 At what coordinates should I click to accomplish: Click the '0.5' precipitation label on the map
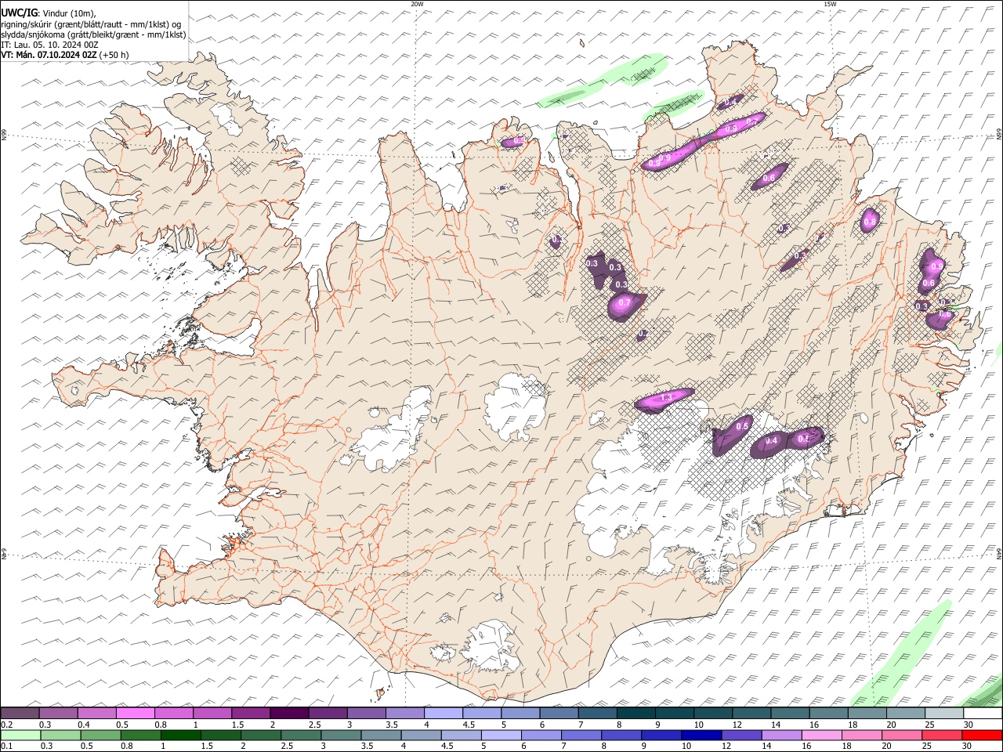[x=744, y=425]
